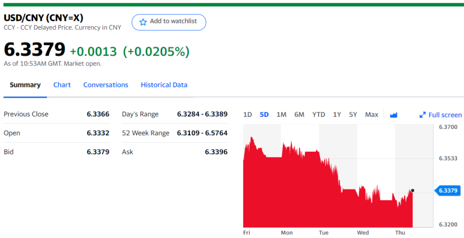Display the Max chart range

372,114
